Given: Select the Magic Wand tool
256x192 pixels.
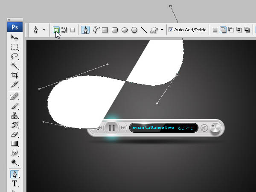Looking at the screenshot, I should tap(15, 66).
